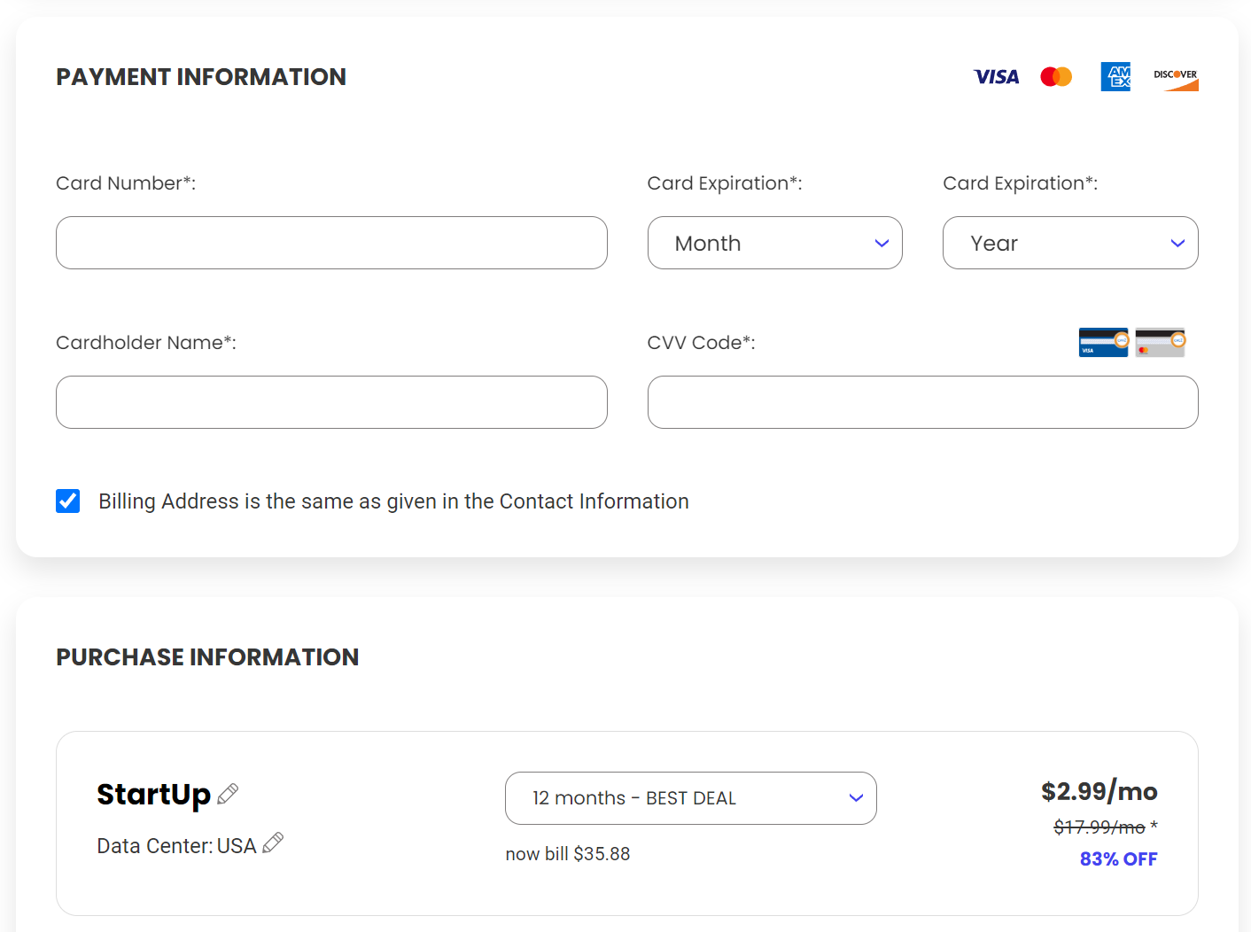
Task: Click the Mastercard logo icon
Action: click(1056, 77)
